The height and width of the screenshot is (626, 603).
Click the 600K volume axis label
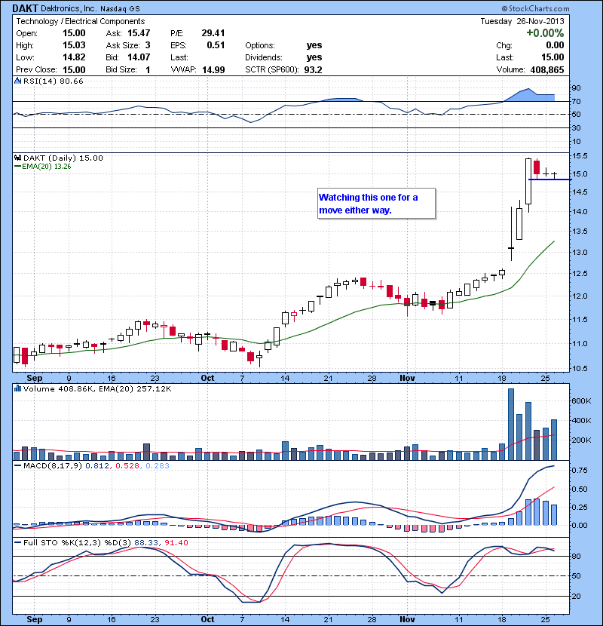pos(581,400)
